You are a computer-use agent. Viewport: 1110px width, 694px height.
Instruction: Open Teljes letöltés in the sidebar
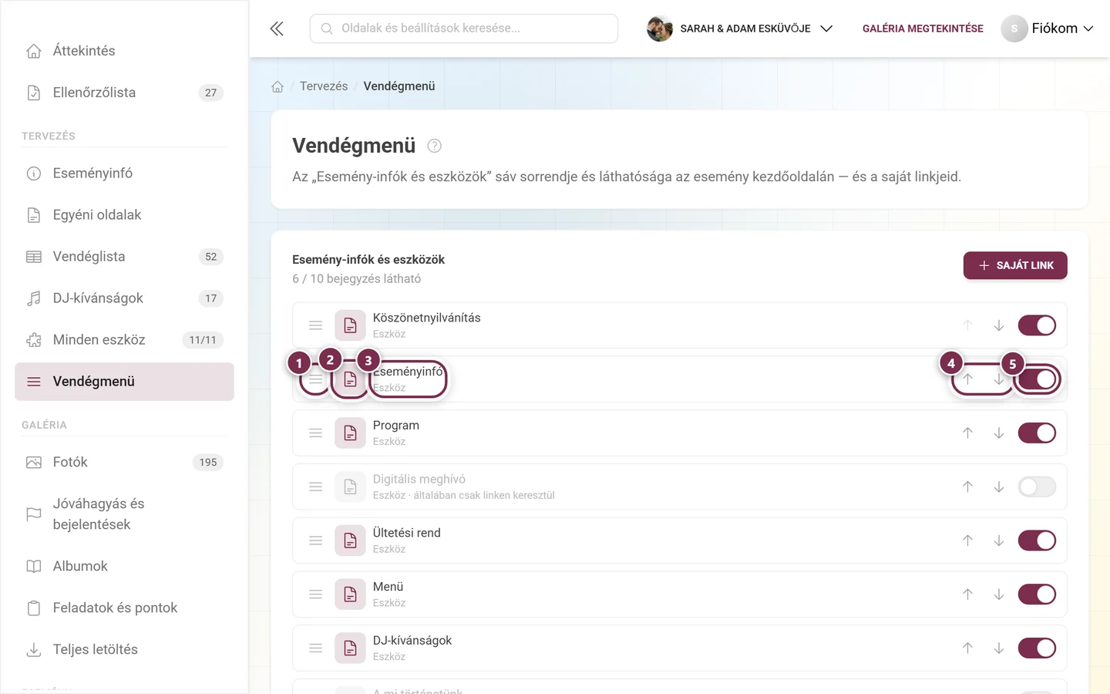pos(124,649)
